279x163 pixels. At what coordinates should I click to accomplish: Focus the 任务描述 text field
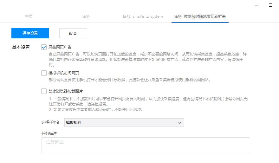tap(146, 145)
